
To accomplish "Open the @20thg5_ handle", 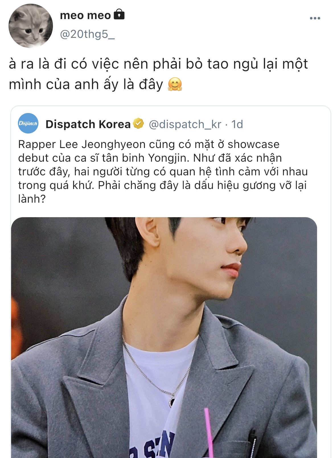I will click(x=87, y=34).
